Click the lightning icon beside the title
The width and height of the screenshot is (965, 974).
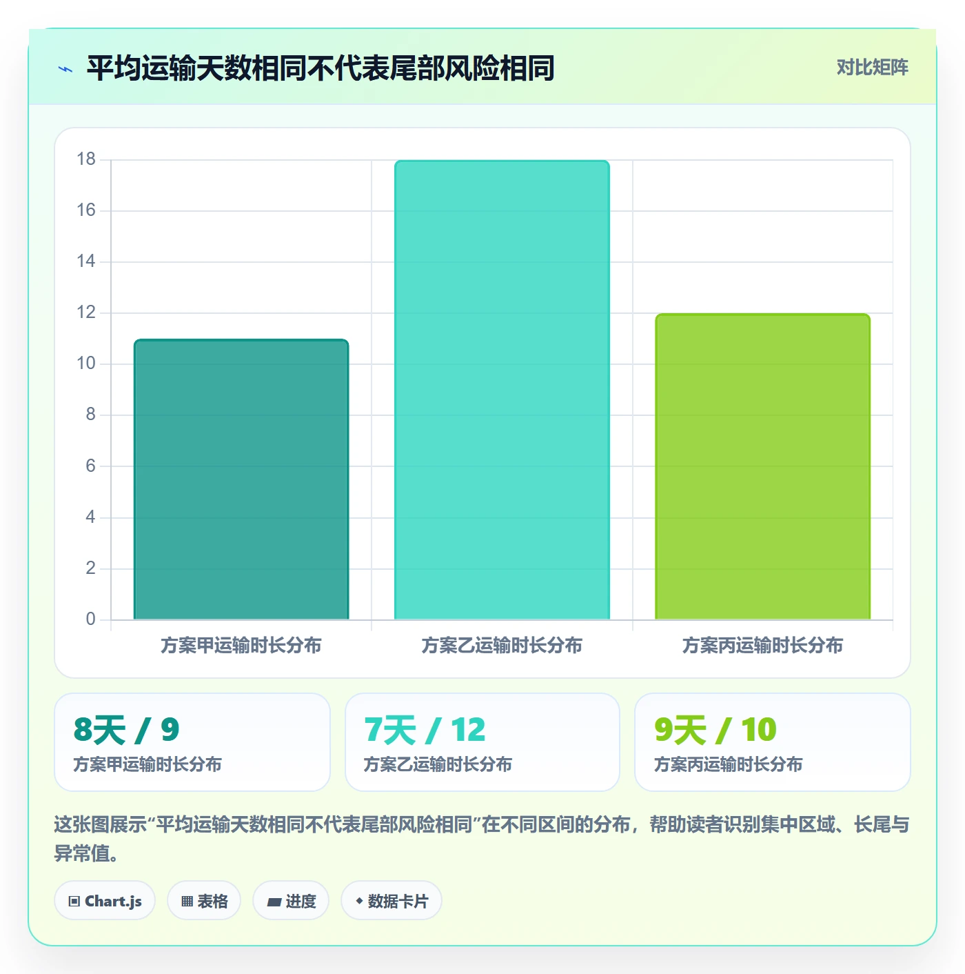(65, 69)
